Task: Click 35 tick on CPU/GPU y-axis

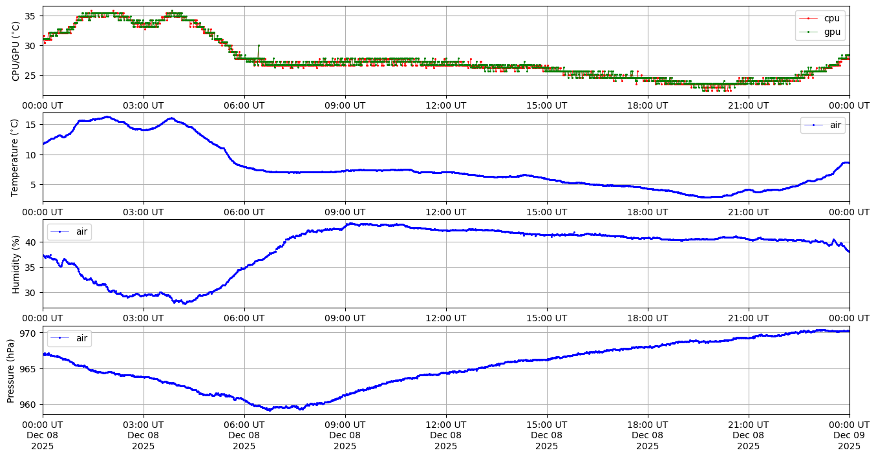Action: click(x=32, y=16)
